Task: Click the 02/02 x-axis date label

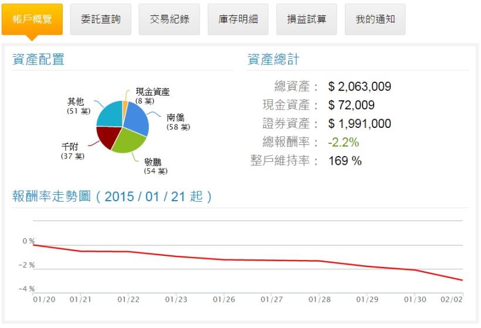Action: tap(452, 299)
